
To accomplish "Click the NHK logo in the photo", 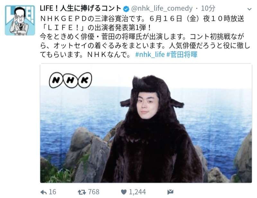I will point(70,80).
